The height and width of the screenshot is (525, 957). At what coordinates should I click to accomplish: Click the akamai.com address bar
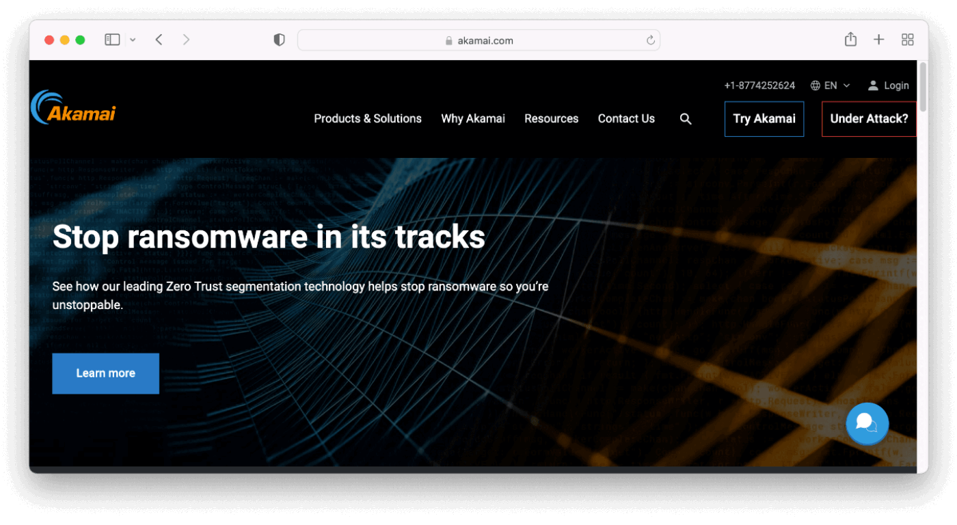[478, 40]
